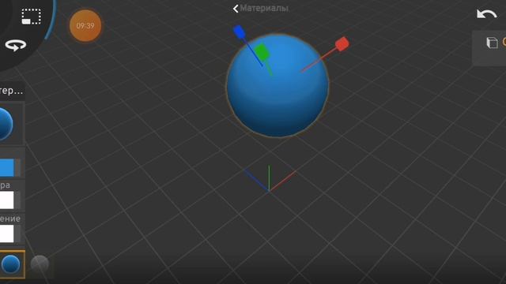The width and height of the screenshot is (506, 284).
Task: Grab the red axis gizmo handle
Action: [x=342, y=44]
